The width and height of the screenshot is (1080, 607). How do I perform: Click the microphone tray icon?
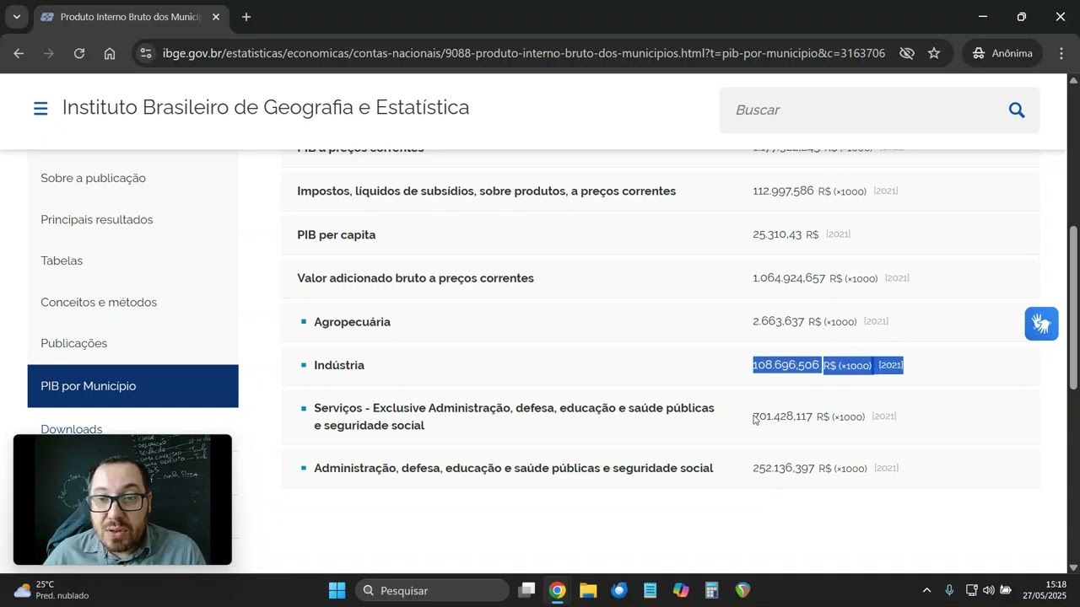click(949, 590)
